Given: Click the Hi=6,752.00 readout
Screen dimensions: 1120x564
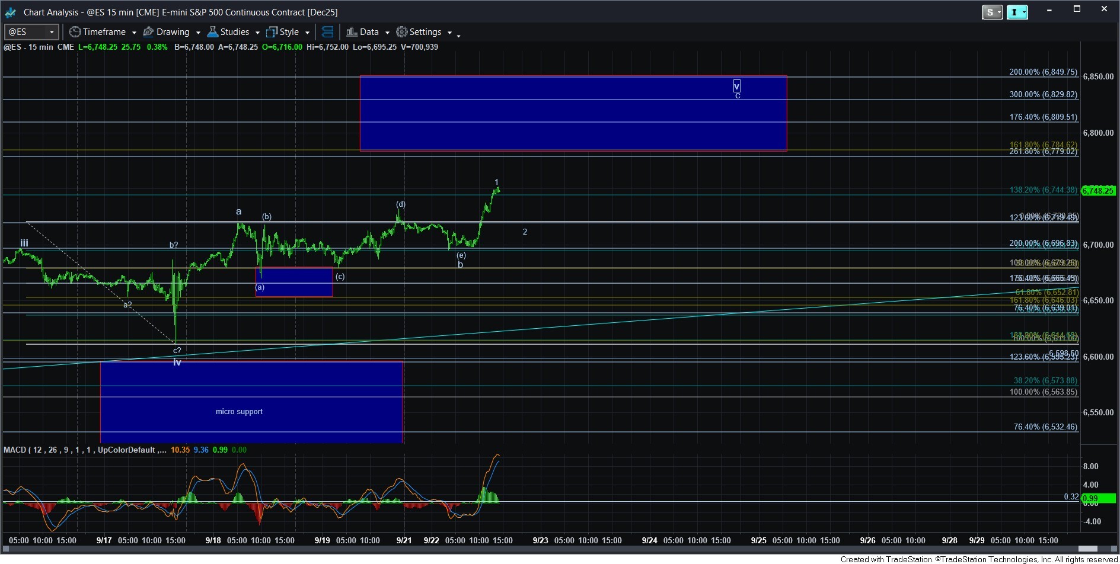Looking at the screenshot, I should [327, 47].
